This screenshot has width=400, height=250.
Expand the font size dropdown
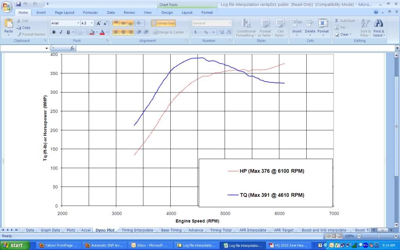click(x=91, y=23)
